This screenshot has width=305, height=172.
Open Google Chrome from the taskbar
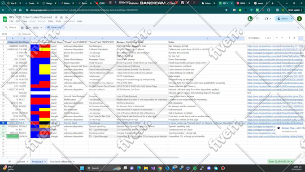pos(160,168)
